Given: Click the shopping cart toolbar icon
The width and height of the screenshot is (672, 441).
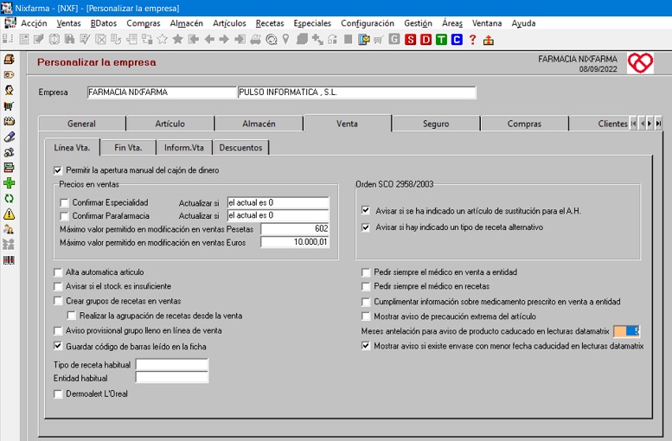Looking at the screenshot, I should coord(379,41).
